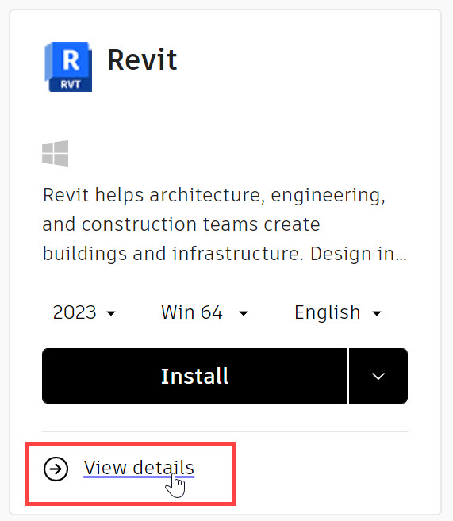The height and width of the screenshot is (521, 453).
Task: Click the small caret next to English
Action: coord(377,313)
